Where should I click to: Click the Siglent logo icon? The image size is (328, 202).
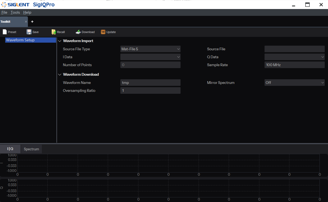click(x=4, y=4)
